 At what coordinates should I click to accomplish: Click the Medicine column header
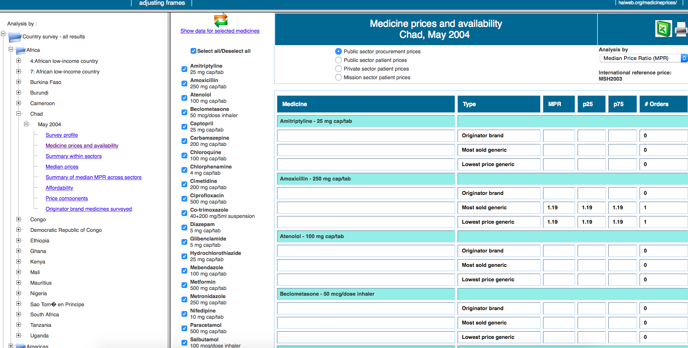point(366,104)
